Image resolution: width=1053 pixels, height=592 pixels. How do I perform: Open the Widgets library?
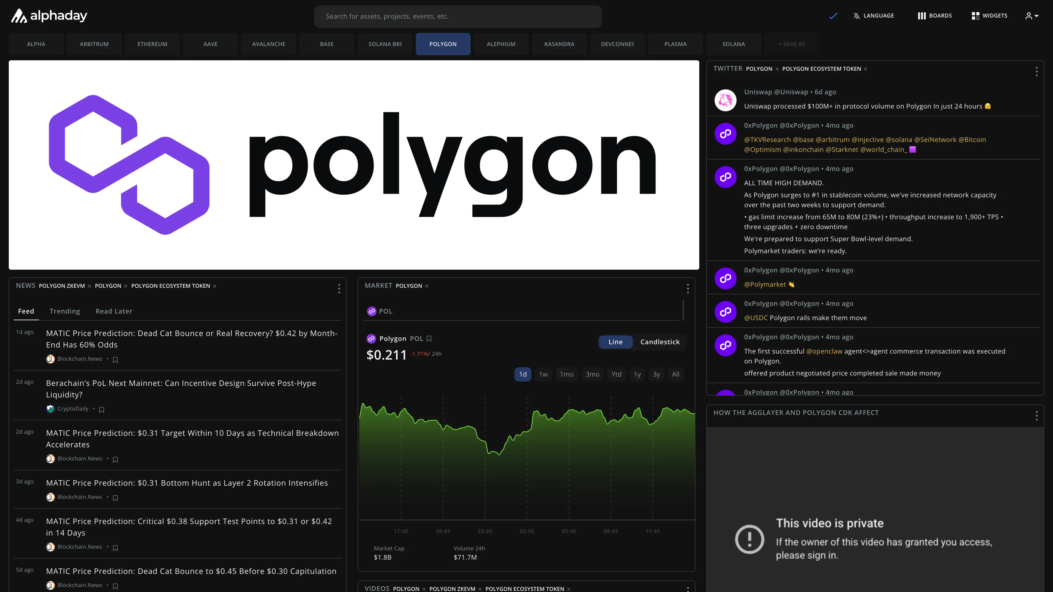coord(989,16)
